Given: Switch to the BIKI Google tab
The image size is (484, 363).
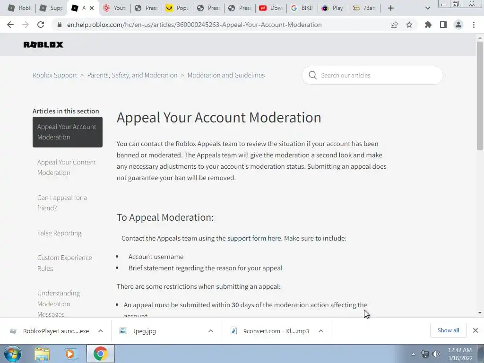Looking at the screenshot, I should (302, 8).
